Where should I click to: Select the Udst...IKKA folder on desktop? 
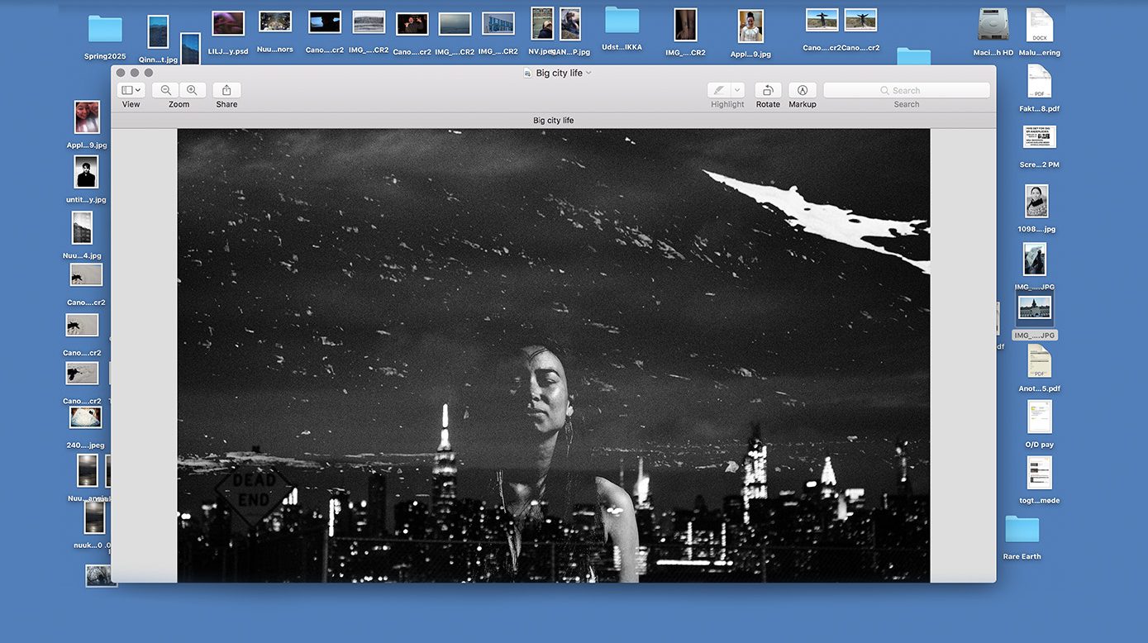coord(622,21)
